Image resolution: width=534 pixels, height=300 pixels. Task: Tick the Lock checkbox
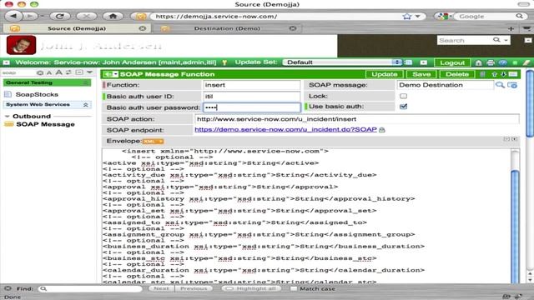tap(404, 96)
